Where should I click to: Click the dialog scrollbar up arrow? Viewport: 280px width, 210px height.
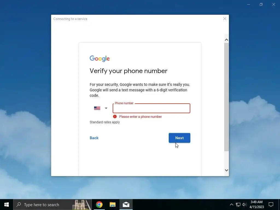tap(226, 40)
